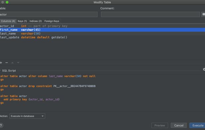This screenshot has height=130, width=205.
Task: Open the Action dropdown menu
Action: pos(27,116)
